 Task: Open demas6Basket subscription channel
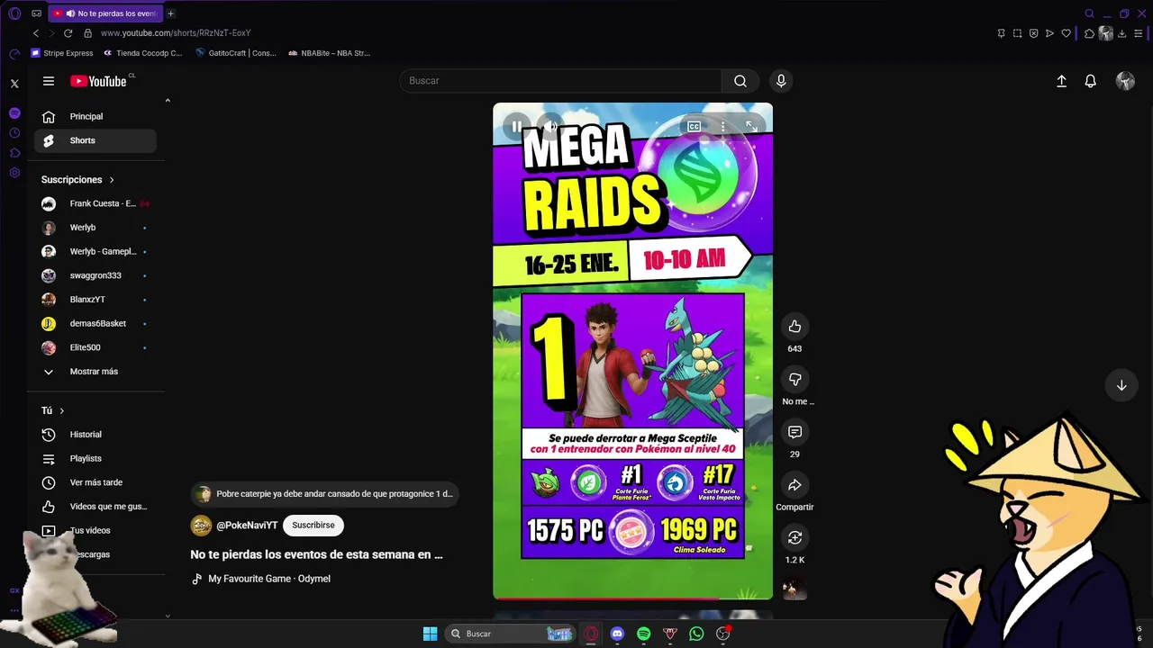pyautogui.click(x=95, y=323)
